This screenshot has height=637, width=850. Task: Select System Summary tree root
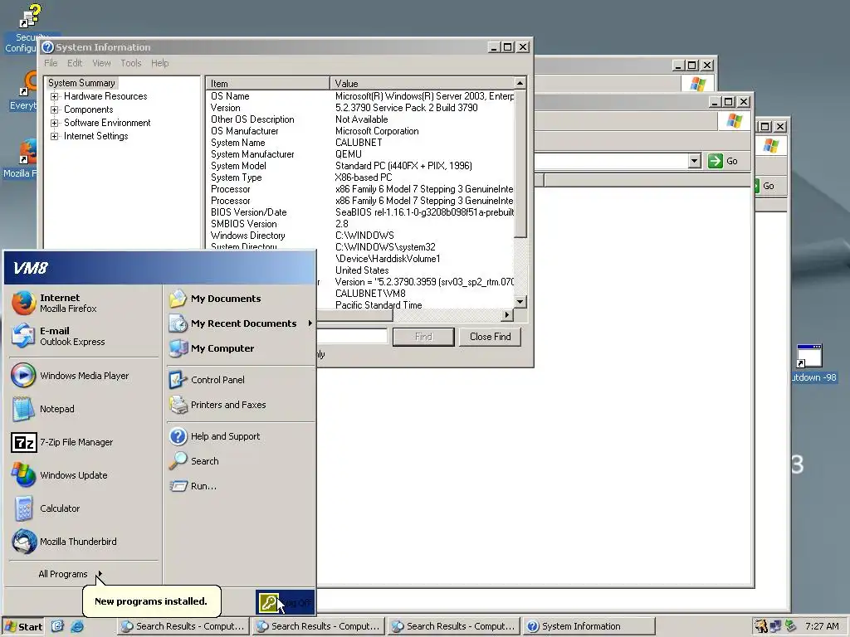pyautogui.click(x=81, y=83)
